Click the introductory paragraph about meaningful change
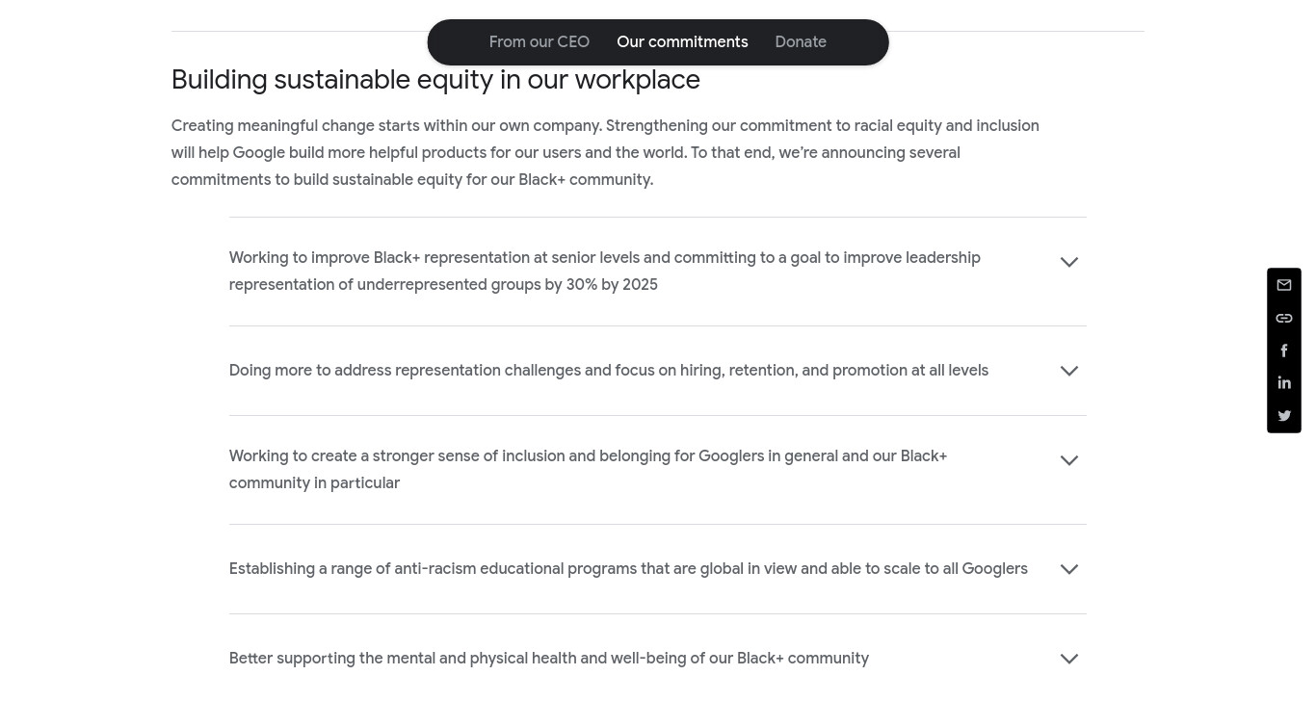 pos(605,153)
